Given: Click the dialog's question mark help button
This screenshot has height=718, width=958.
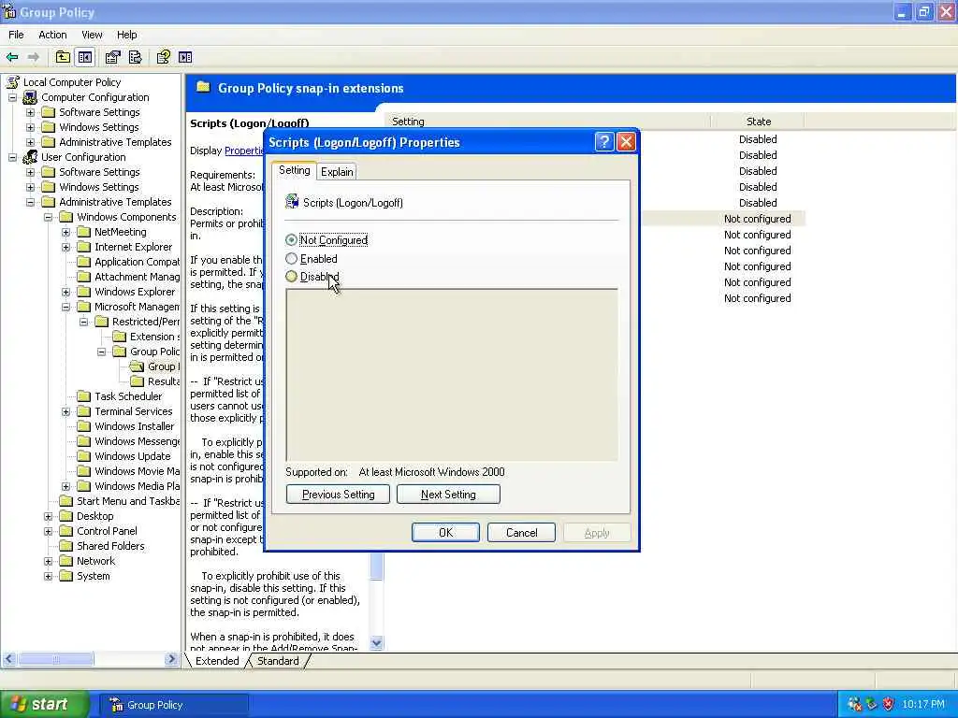Looking at the screenshot, I should 603,142.
